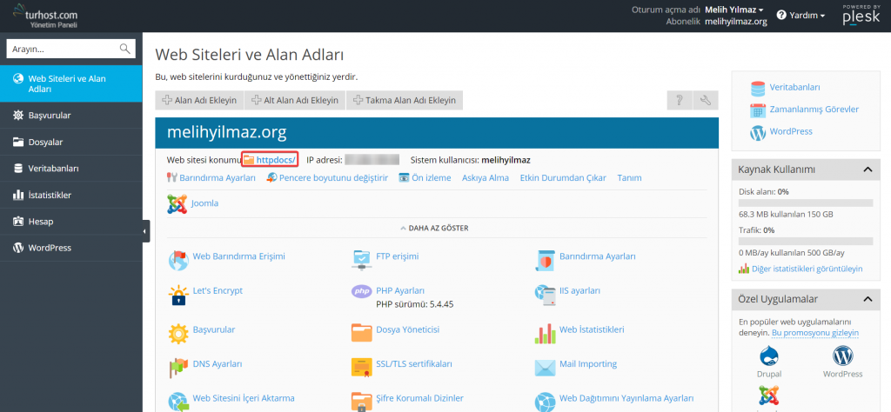Screen dimensions: 891x412
Task: Click the question mark help button
Action: click(x=679, y=101)
